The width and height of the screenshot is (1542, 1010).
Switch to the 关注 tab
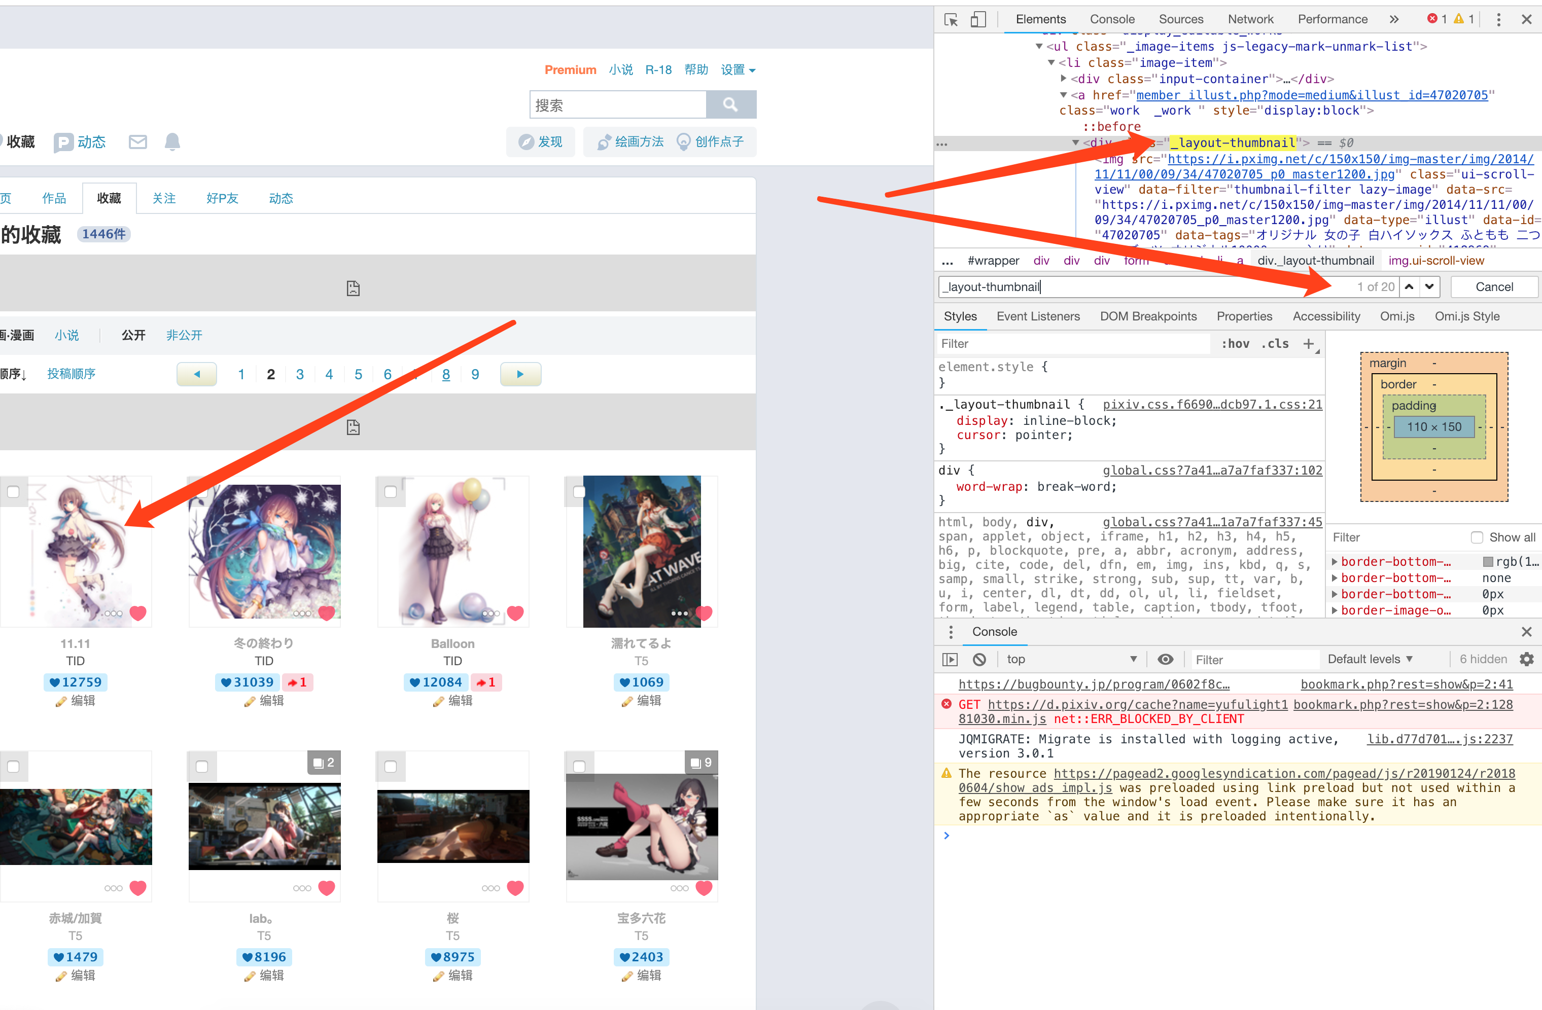pos(164,198)
